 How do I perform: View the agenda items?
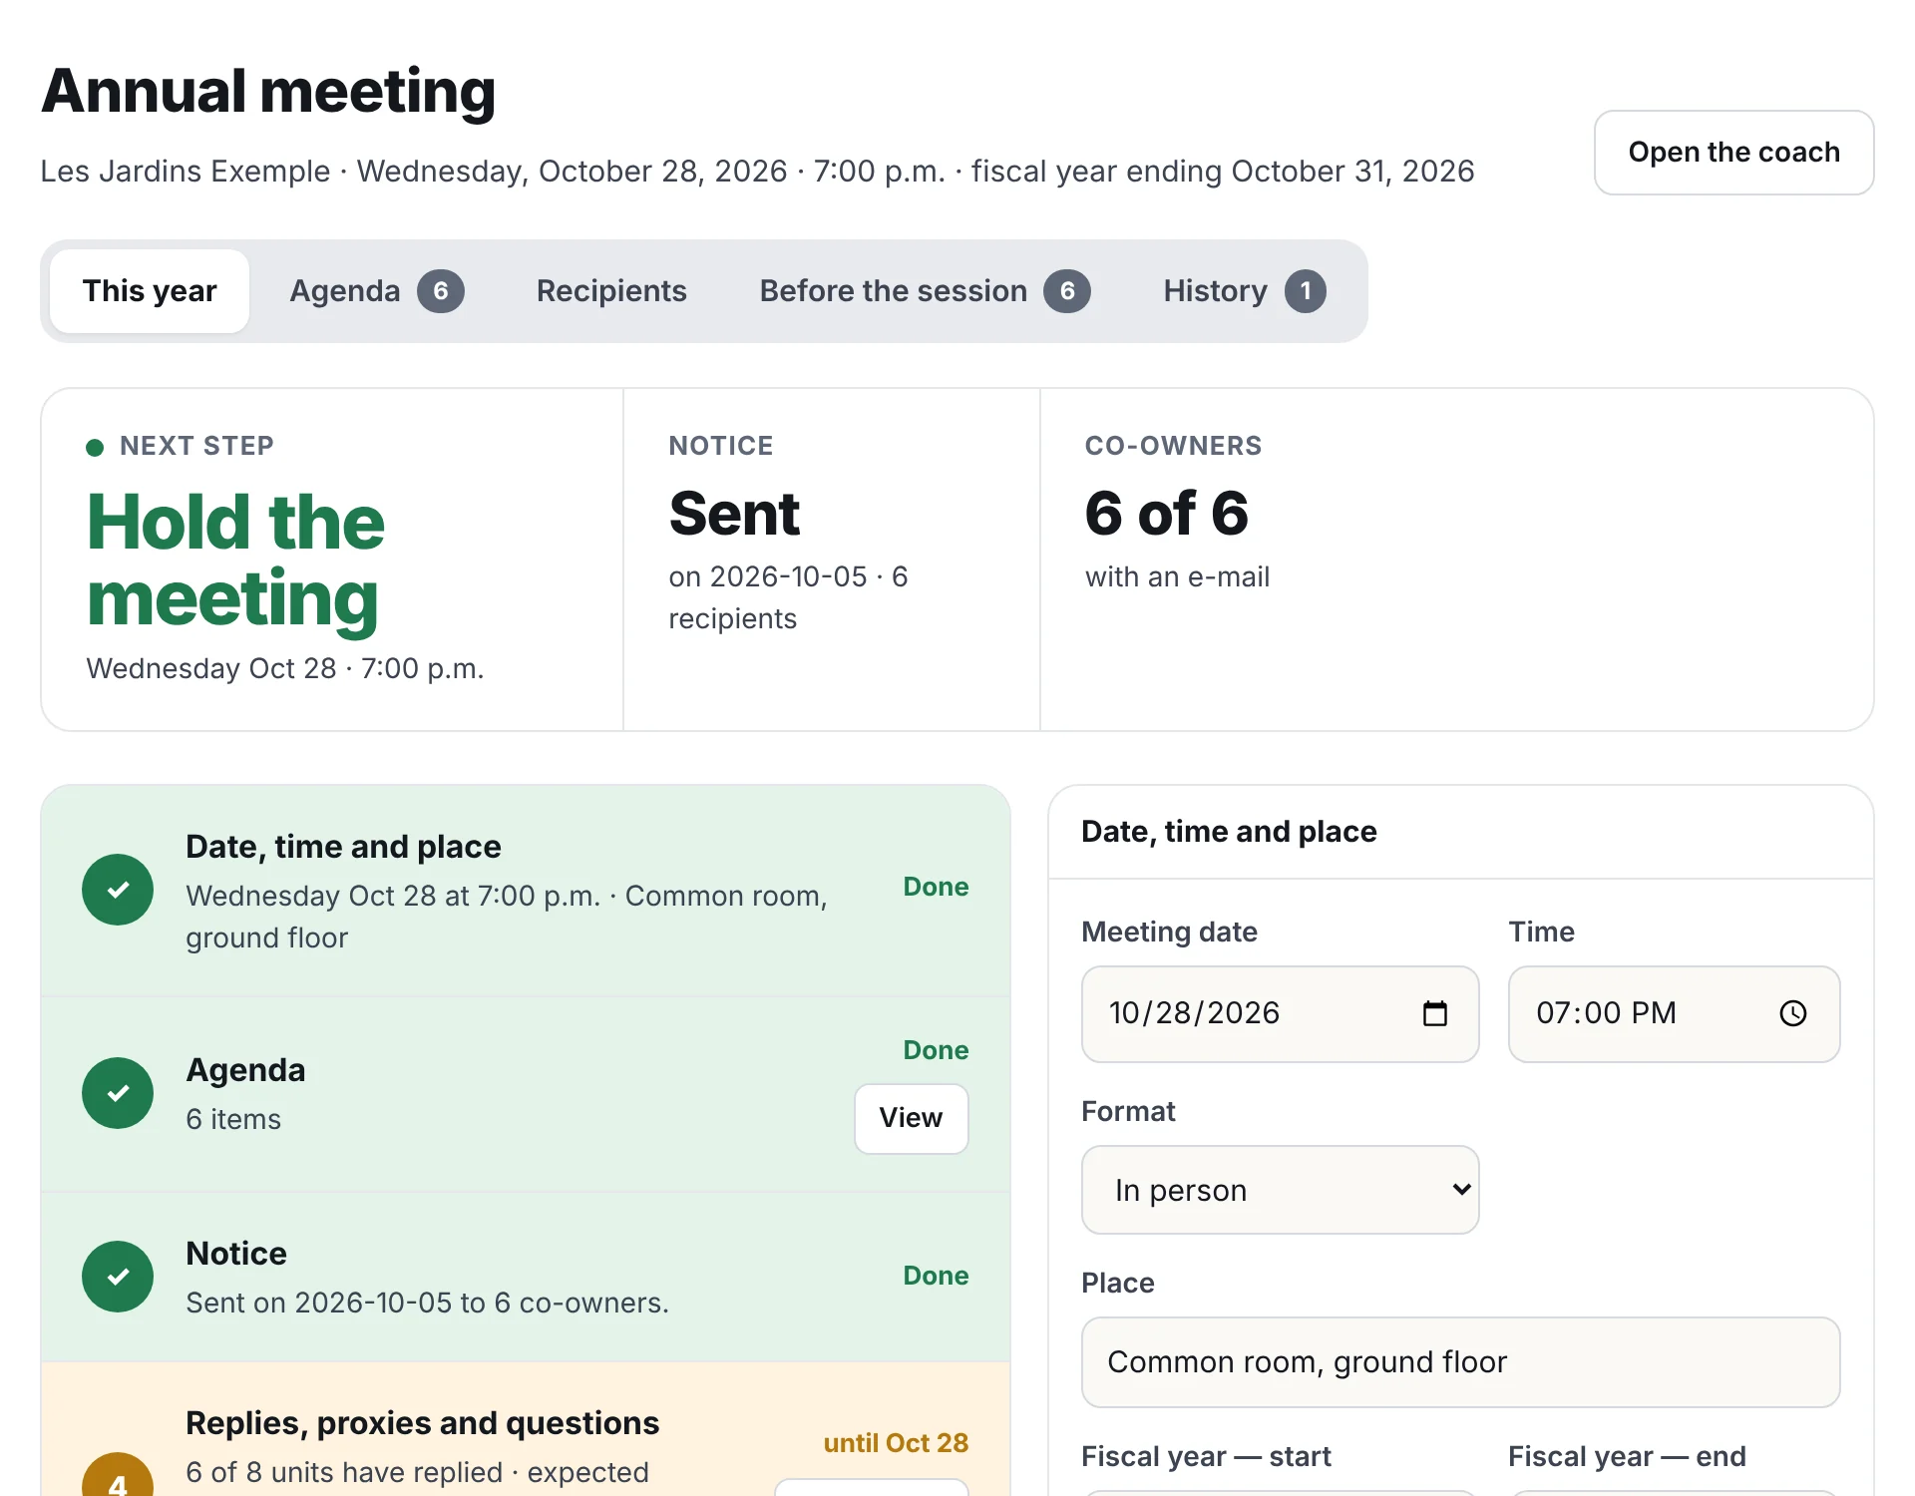pyautogui.click(x=911, y=1118)
